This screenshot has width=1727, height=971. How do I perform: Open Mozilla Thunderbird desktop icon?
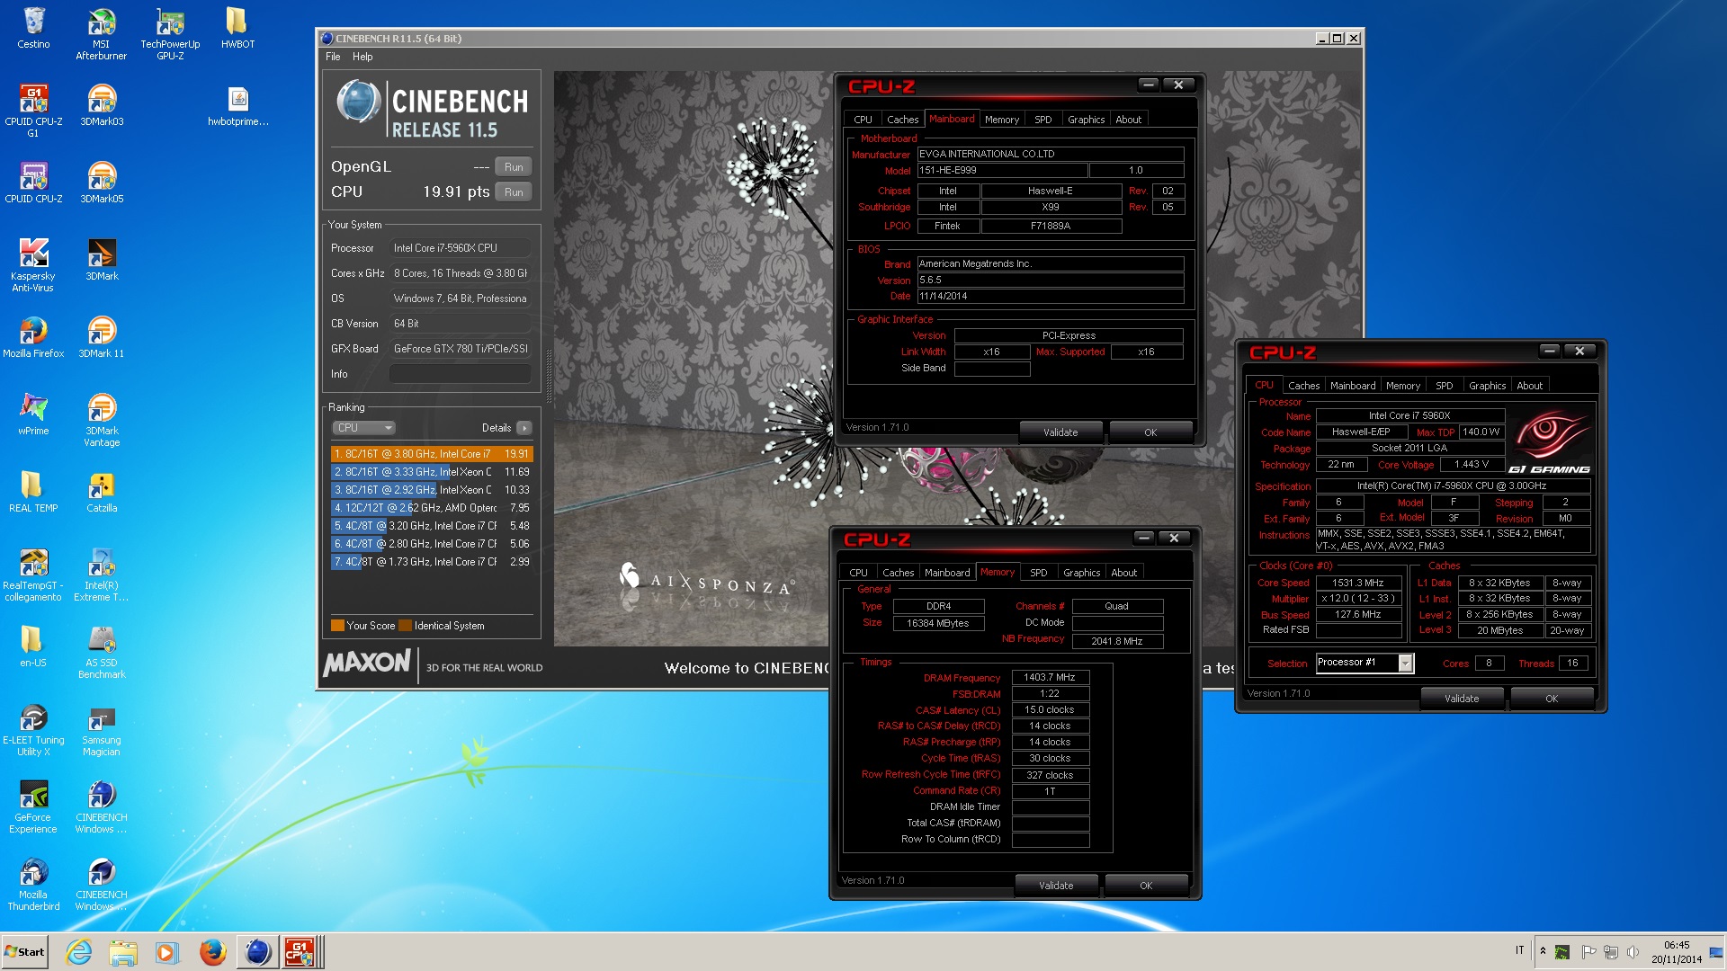33,885
